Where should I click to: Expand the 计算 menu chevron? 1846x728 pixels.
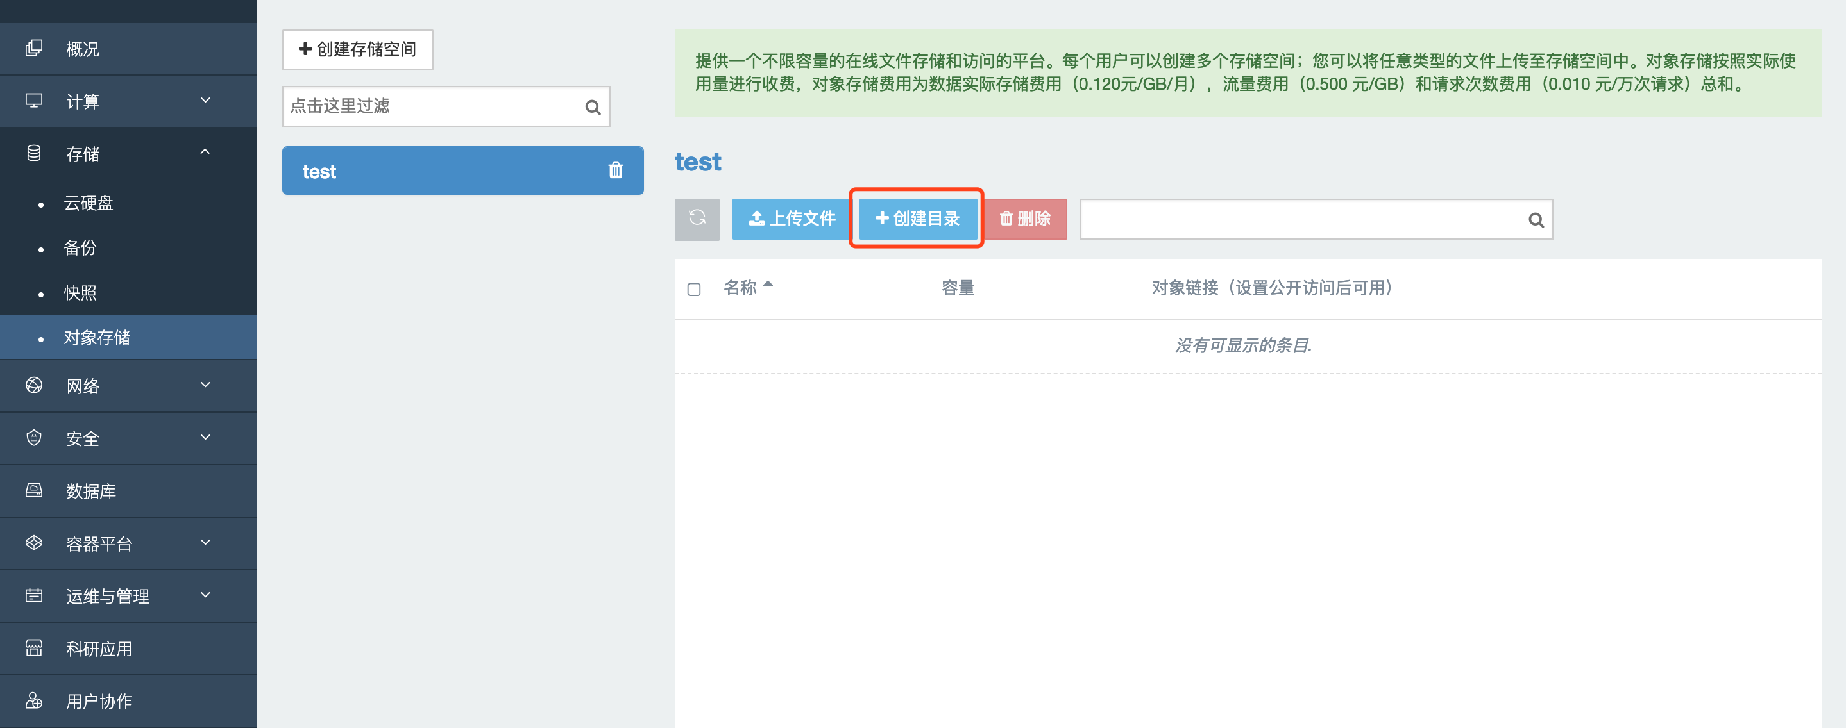206,100
